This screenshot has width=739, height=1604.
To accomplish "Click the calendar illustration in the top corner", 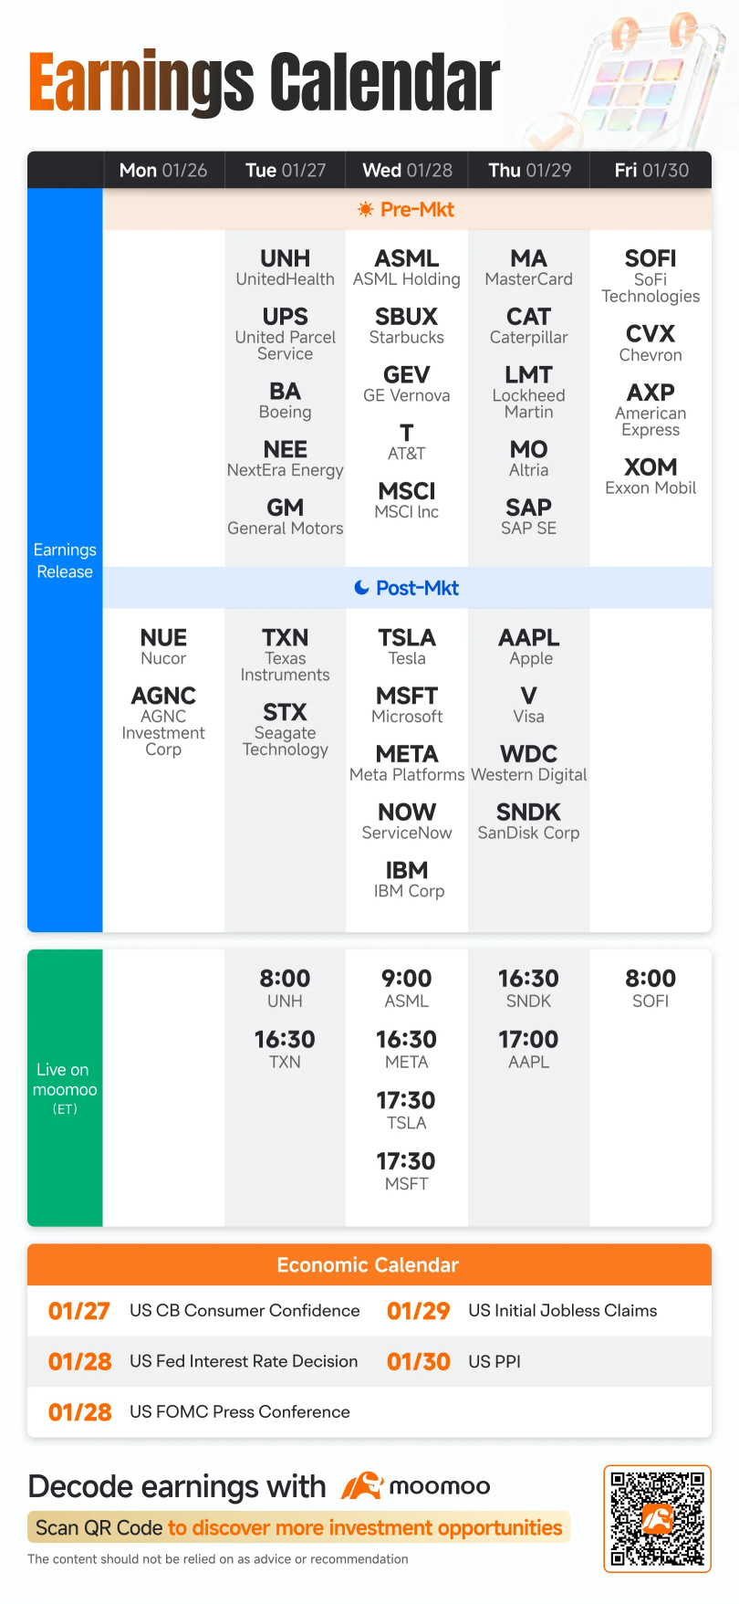I will coord(650,78).
